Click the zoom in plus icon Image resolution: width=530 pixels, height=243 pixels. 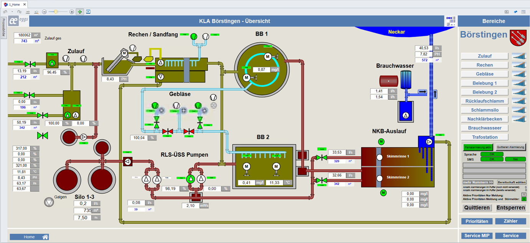coord(72,12)
